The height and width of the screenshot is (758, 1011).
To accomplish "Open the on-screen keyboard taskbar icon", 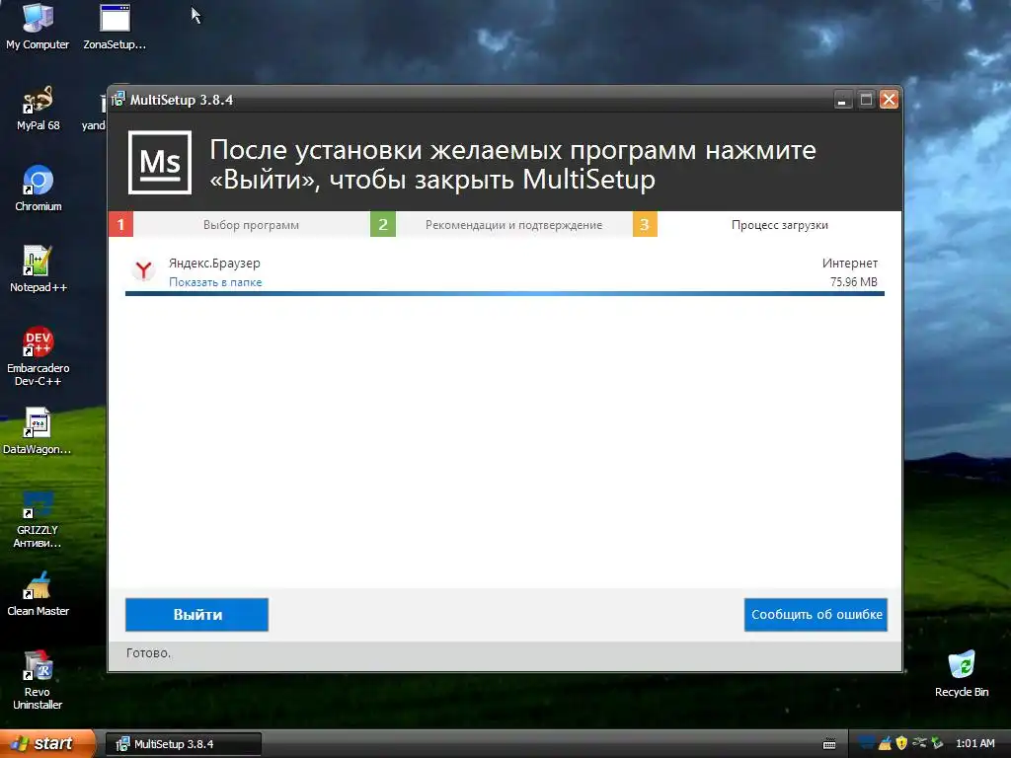I will [x=829, y=744].
